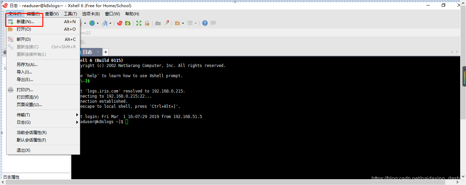Open 打印预览(V) print preview
The height and width of the screenshot is (185, 466).
[43, 97]
